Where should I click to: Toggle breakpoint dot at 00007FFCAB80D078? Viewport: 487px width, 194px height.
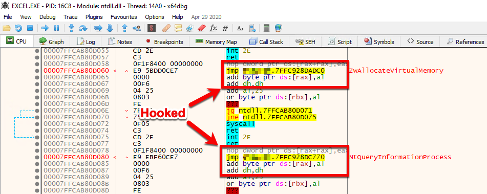[37, 150]
